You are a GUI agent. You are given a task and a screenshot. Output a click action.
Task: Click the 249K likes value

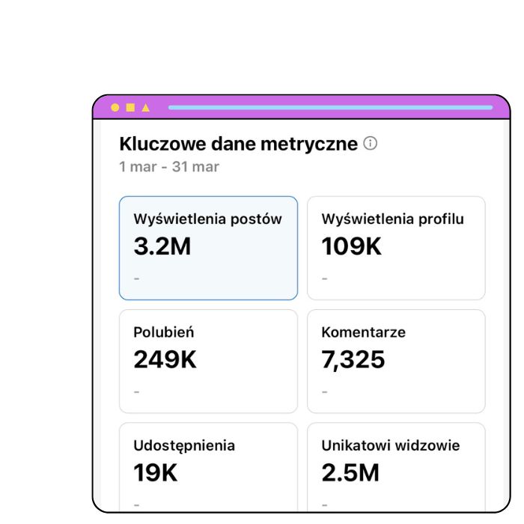tap(165, 360)
